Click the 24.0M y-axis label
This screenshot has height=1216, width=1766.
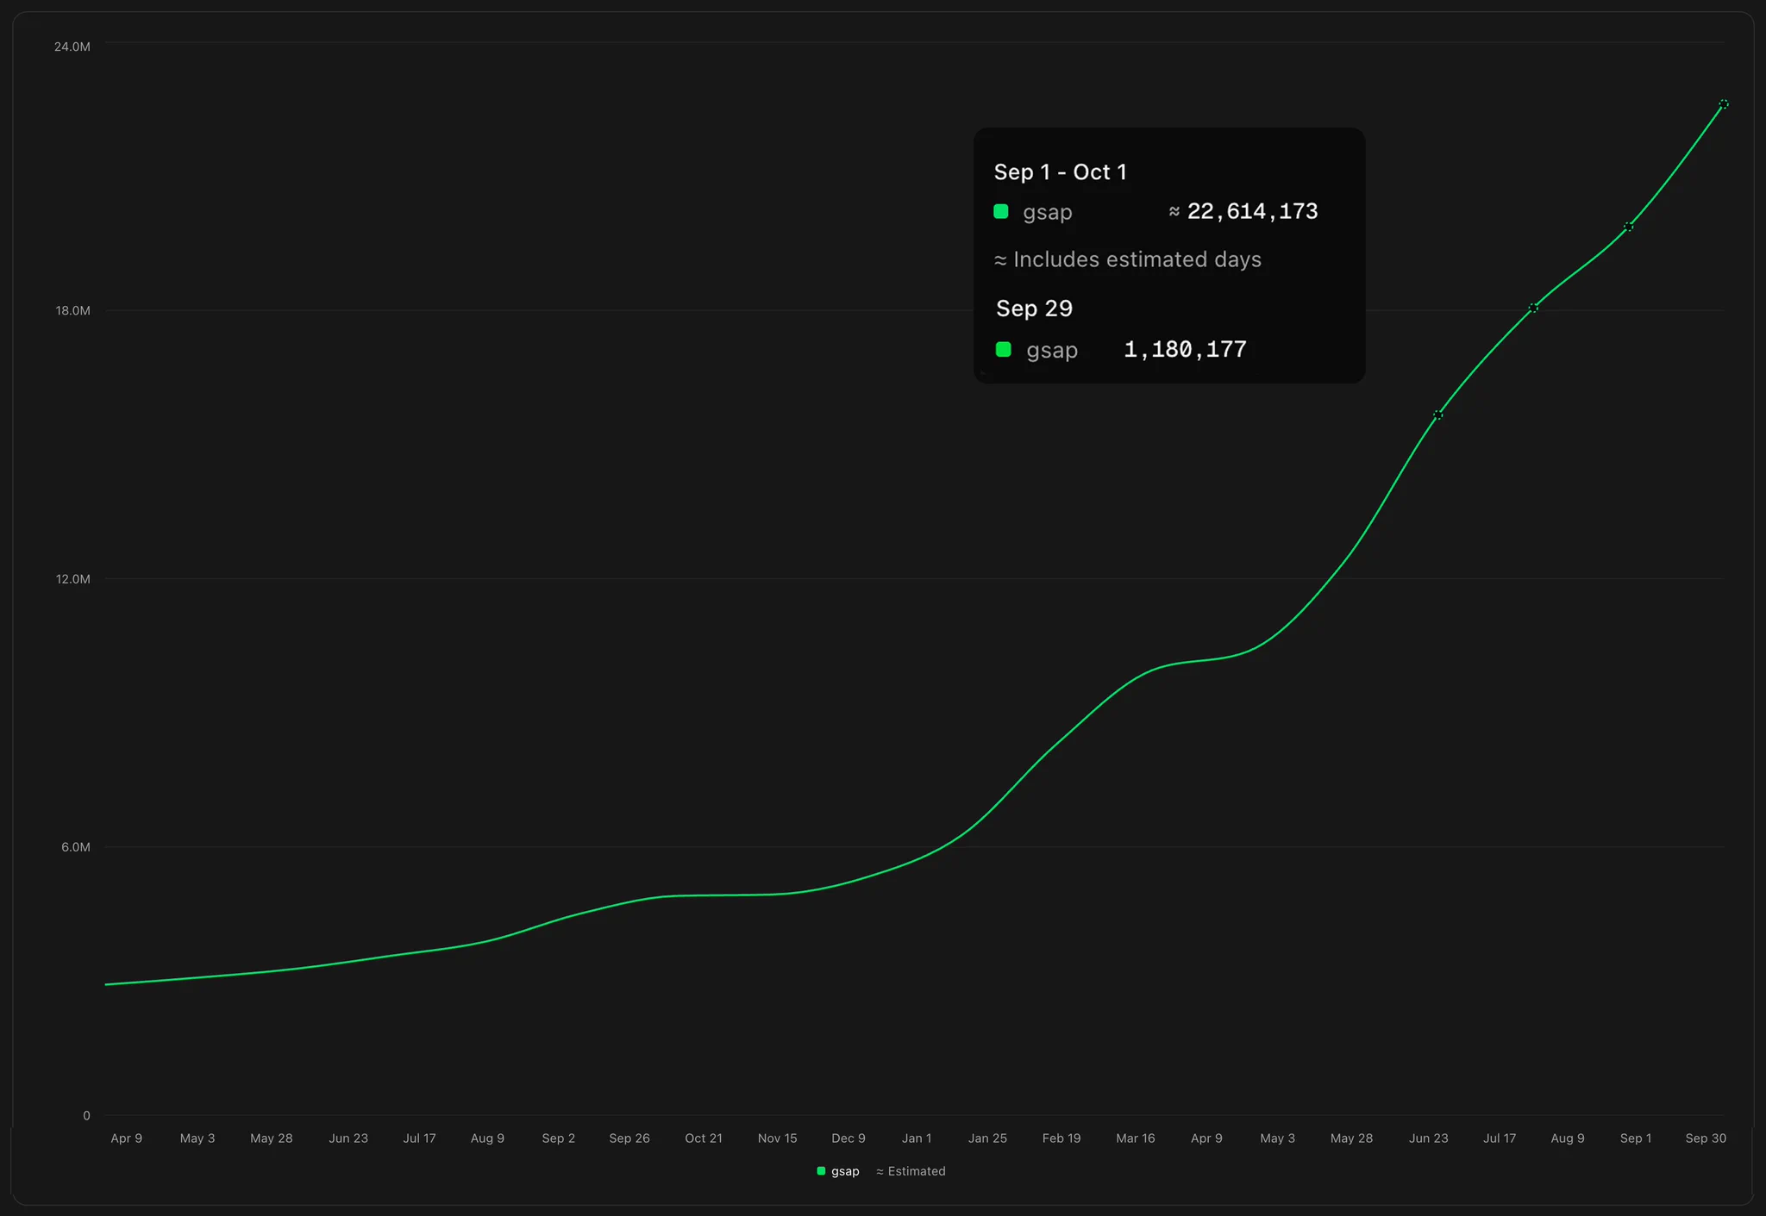coord(72,47)
